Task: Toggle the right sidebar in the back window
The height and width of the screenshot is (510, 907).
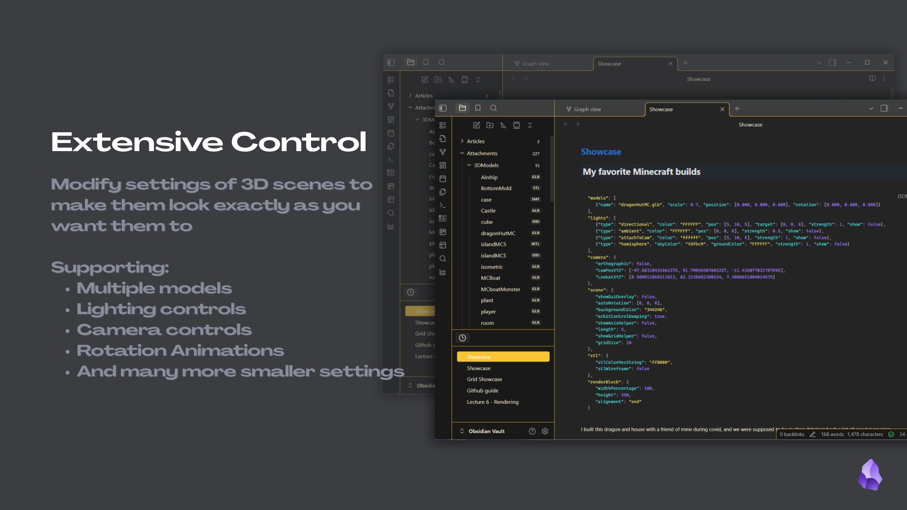Action: click(x=832, y=62)
